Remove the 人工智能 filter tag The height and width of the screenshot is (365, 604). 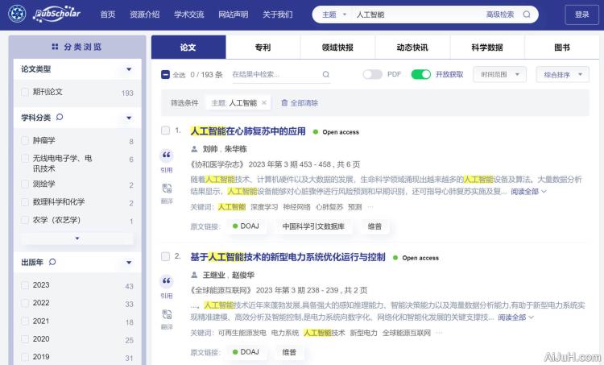tap(264, 103)
